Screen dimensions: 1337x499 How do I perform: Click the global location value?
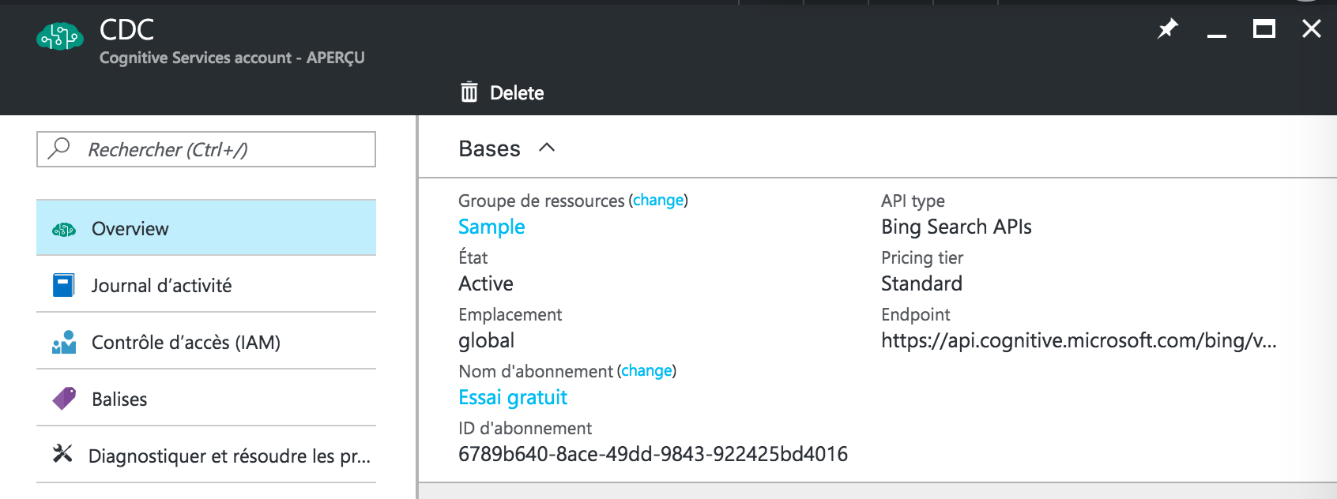click(x=487, y=340)
